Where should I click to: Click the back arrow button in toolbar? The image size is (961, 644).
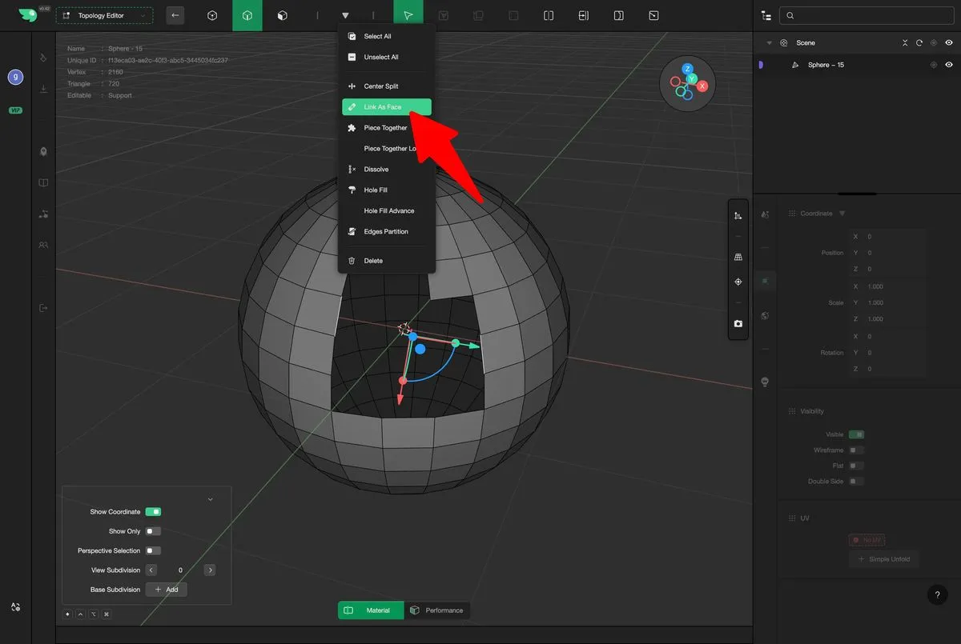point(175,15)
